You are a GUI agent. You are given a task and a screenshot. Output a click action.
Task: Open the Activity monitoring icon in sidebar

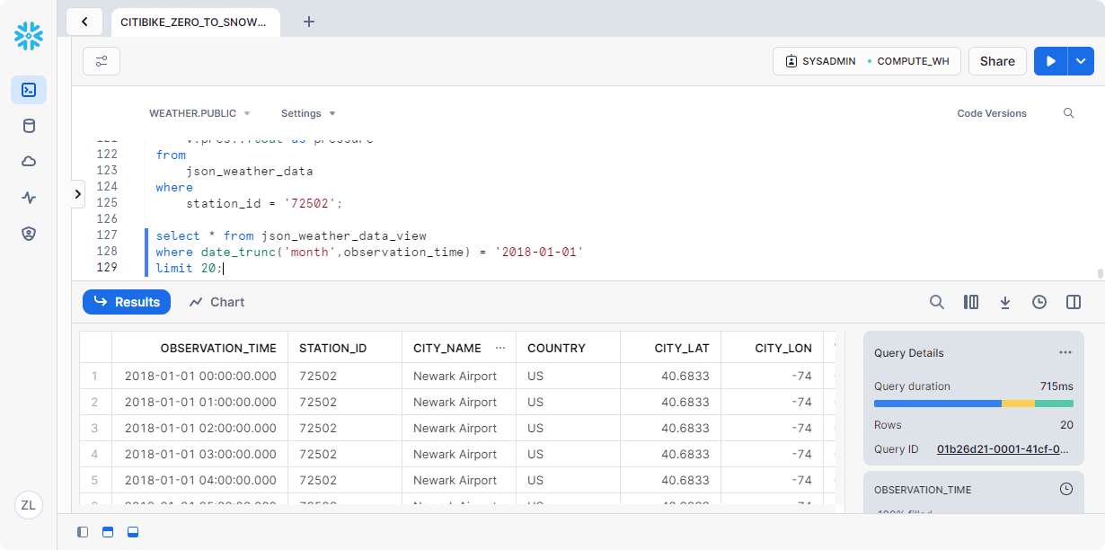(29, 198)
